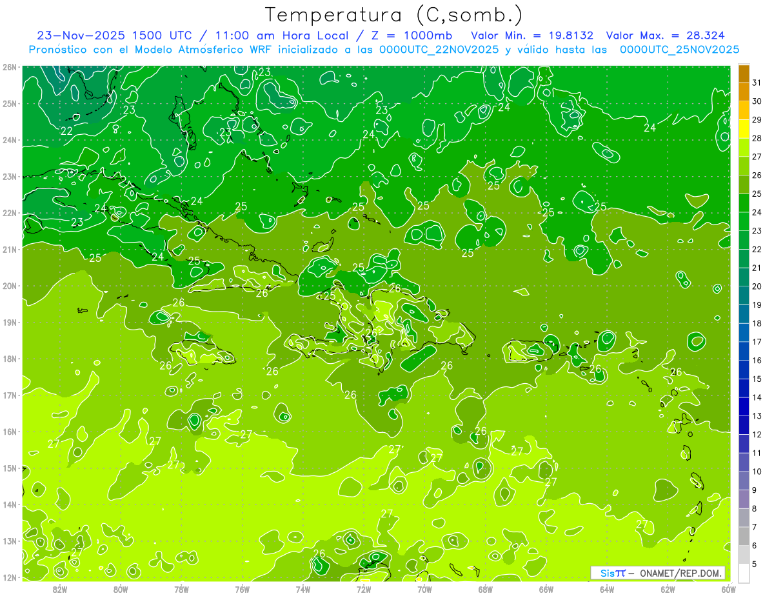Click the legend value 31
774x598 pixels.
pos(757,83)
